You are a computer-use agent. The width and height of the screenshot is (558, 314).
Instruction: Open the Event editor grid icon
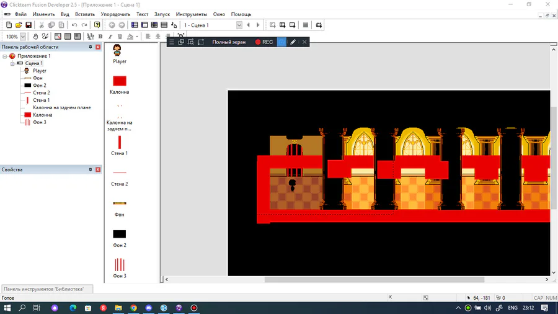(154, 25)
